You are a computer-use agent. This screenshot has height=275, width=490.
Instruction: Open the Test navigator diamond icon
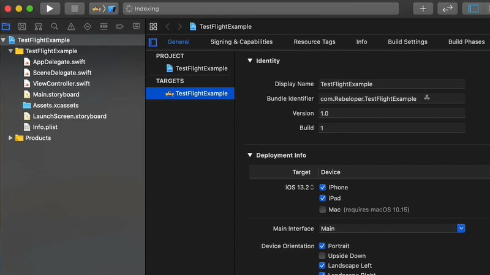tap(88, 26)
